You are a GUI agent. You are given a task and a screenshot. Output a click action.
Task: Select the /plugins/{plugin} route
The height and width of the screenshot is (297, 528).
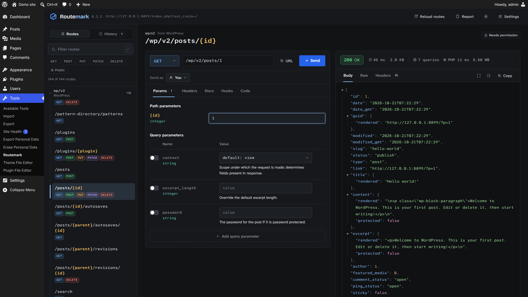(94, 154)
